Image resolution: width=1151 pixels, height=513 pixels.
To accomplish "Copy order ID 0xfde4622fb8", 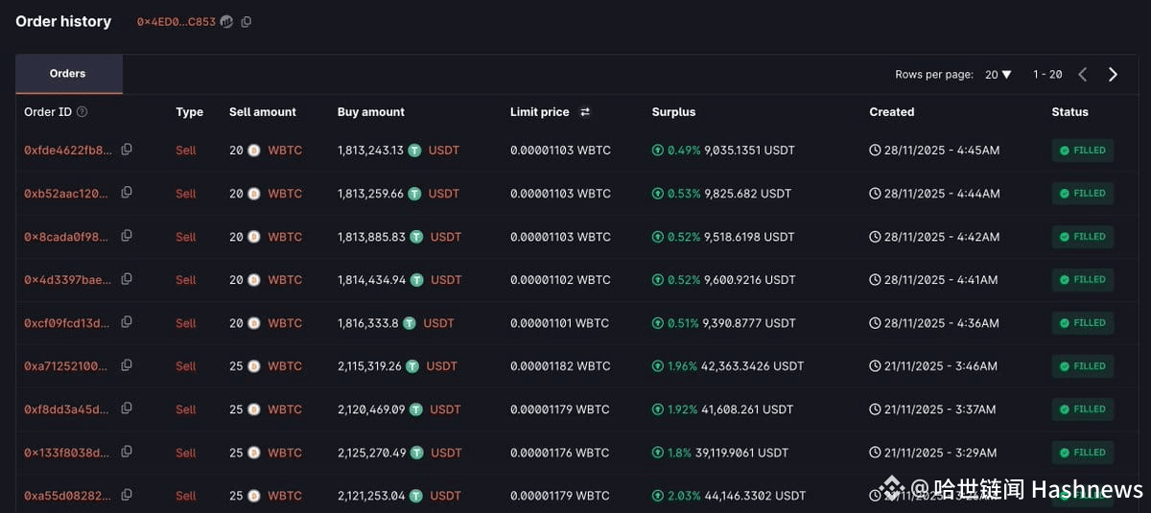I will [127, 150].
